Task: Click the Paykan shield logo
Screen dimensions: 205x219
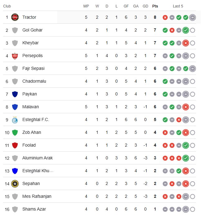Action: (x=15, y=94)
